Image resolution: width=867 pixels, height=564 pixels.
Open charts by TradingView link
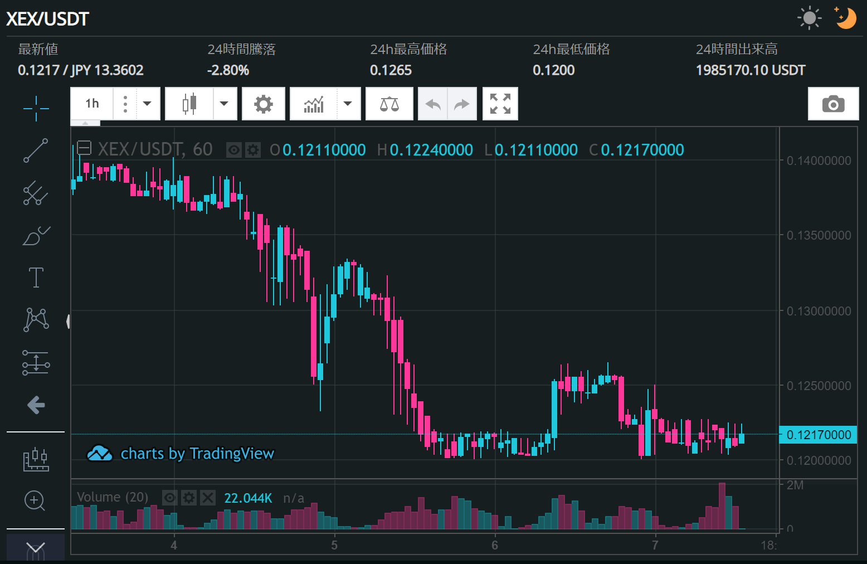(181, 454)
